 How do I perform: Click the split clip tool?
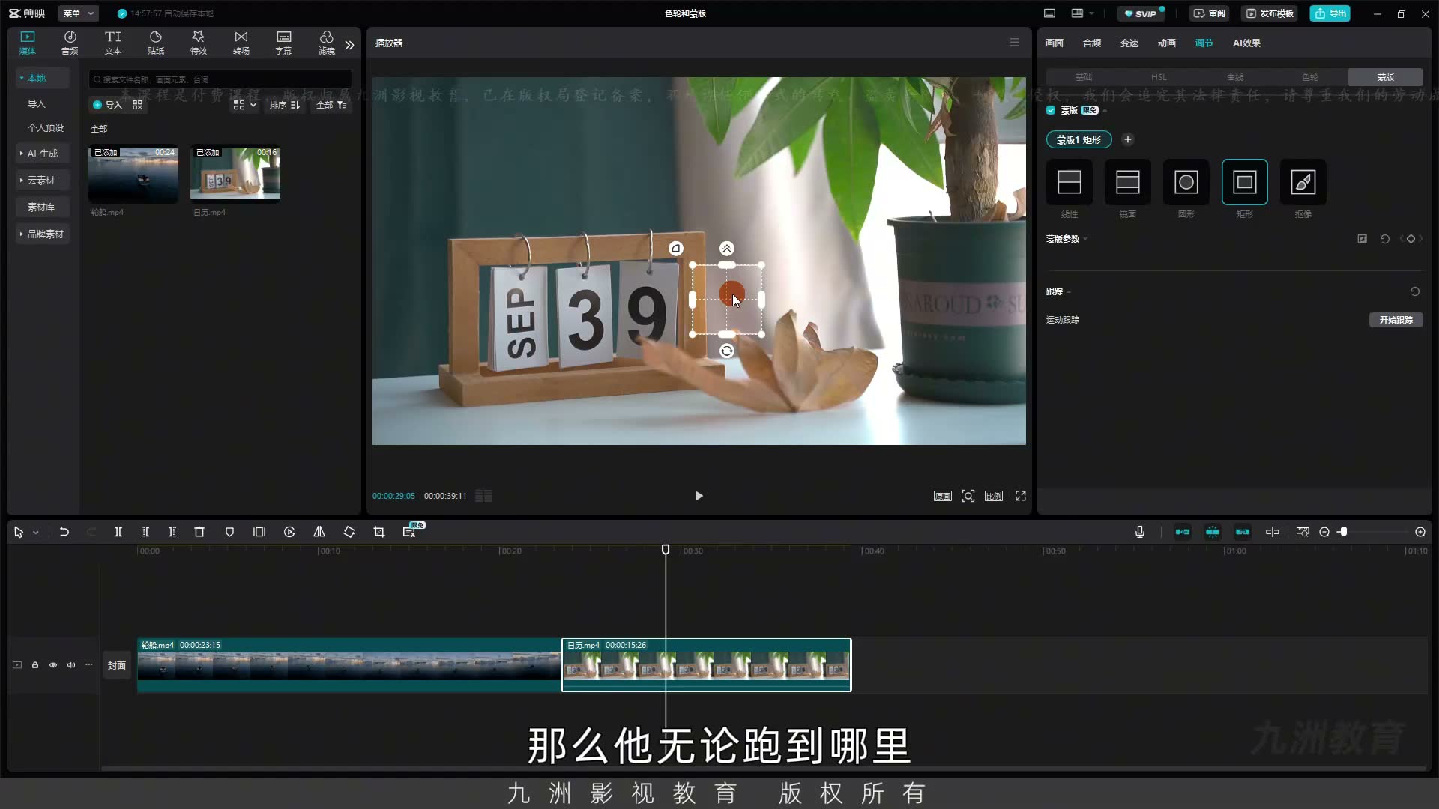coord(118,532)
